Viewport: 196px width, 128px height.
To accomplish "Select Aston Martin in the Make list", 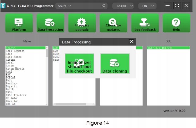I will pyautogui.click(x=25, y=69).
